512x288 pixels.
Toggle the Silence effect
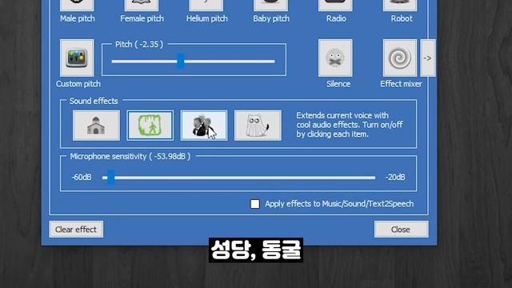coord(335,58)
